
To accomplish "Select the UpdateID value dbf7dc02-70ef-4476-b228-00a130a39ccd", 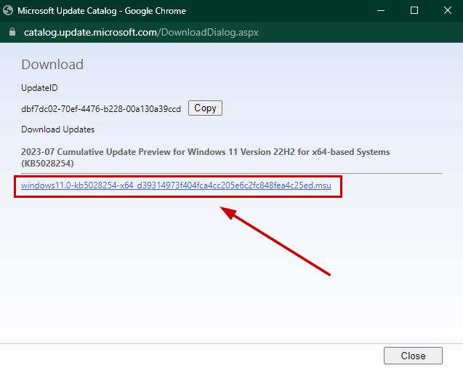I will tap(101, 109).
